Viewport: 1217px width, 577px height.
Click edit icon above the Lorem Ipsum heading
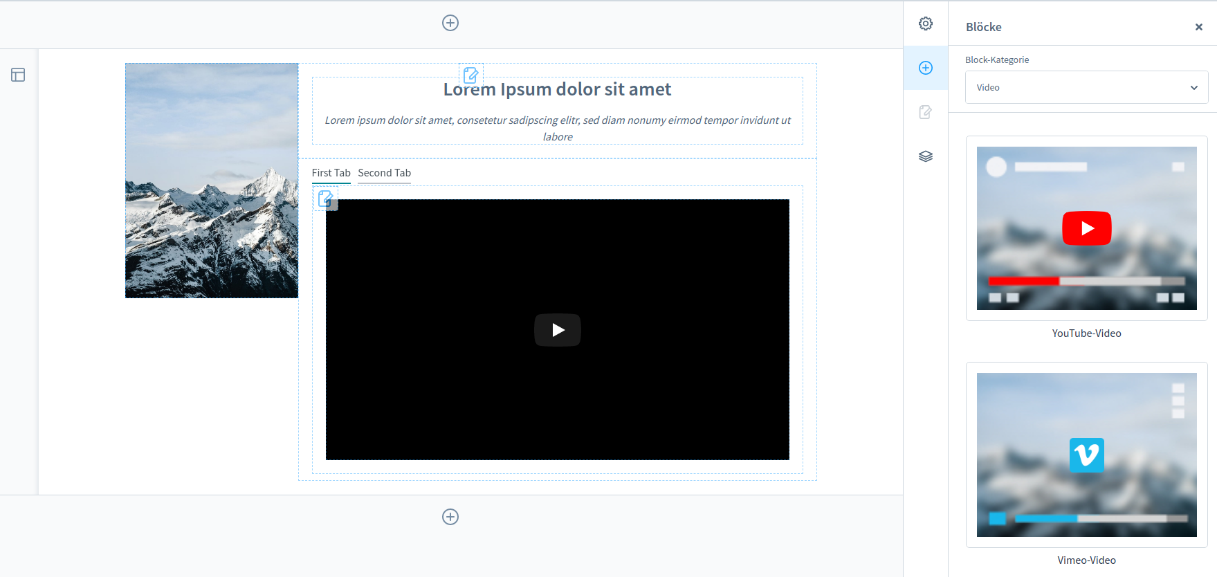tap(470, 75)
